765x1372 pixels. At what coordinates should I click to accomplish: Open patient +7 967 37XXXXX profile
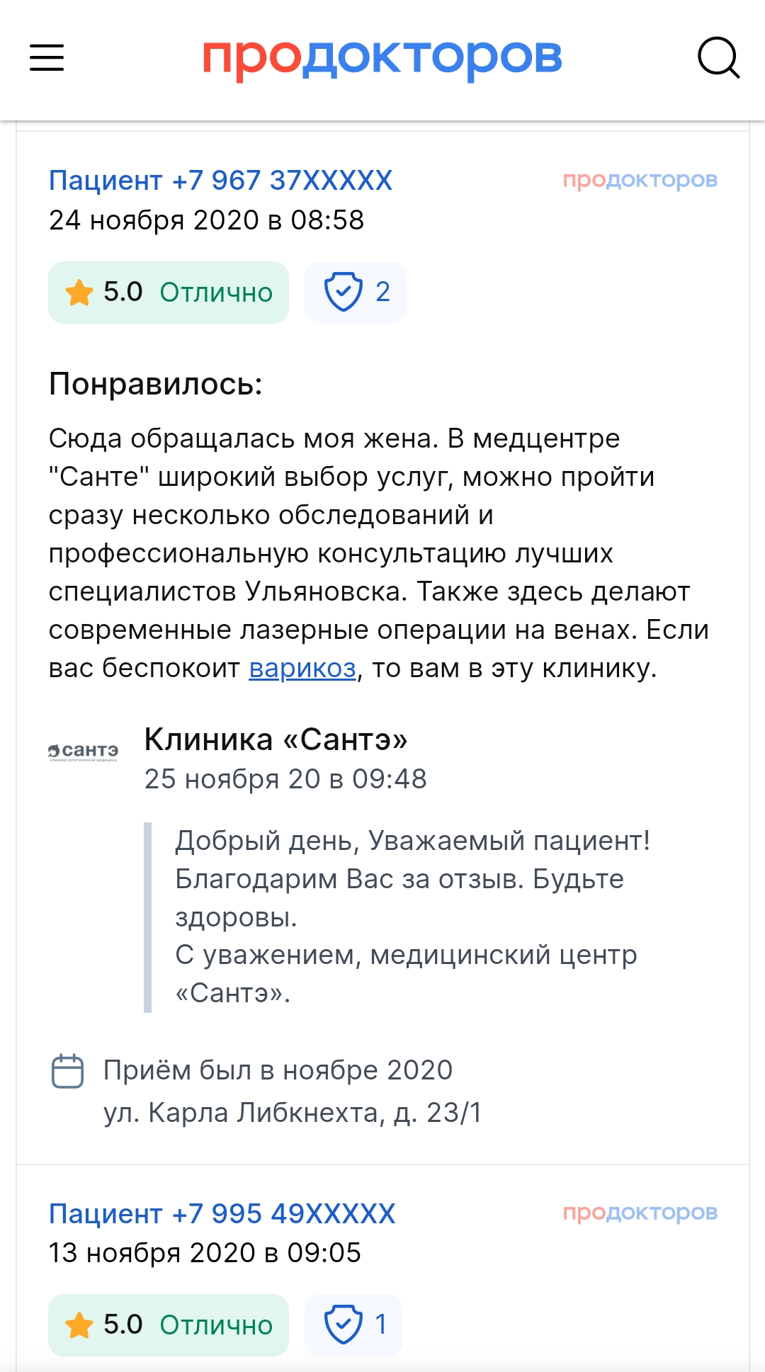220,181
